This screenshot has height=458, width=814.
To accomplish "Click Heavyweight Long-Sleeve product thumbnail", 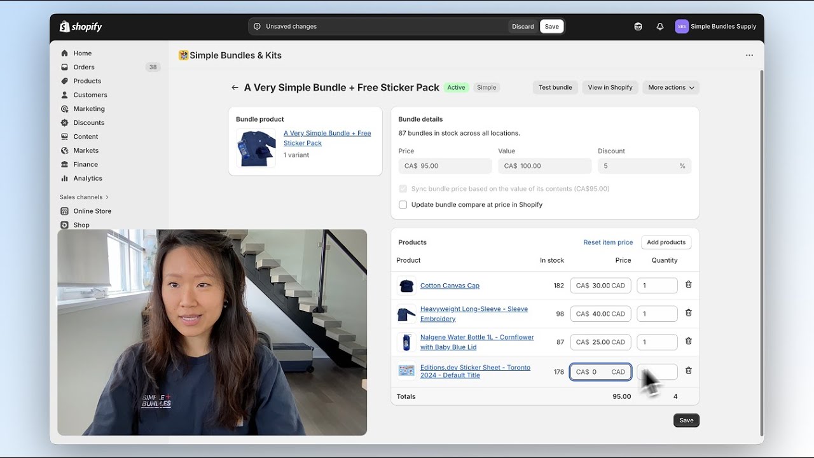I will coord(406,314).
